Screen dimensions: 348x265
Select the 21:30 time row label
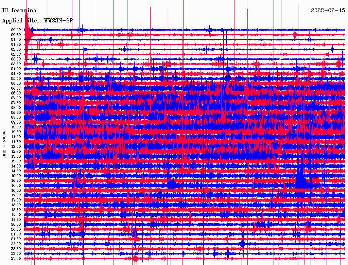[16, 239]
